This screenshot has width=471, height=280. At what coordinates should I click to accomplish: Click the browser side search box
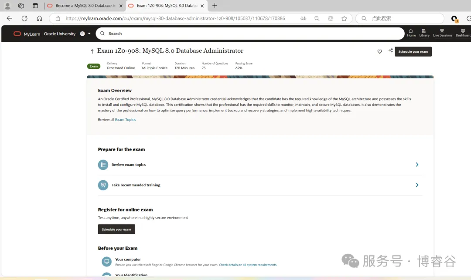400,18
